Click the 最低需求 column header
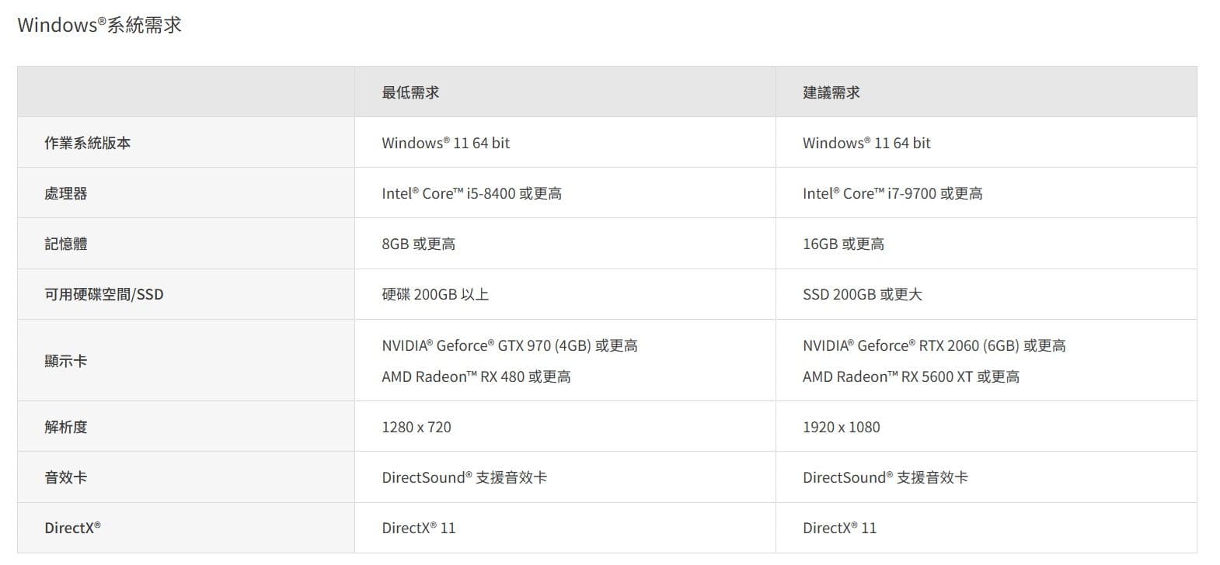This screenshot has width=1220, height=565. (x=410, y=92)
